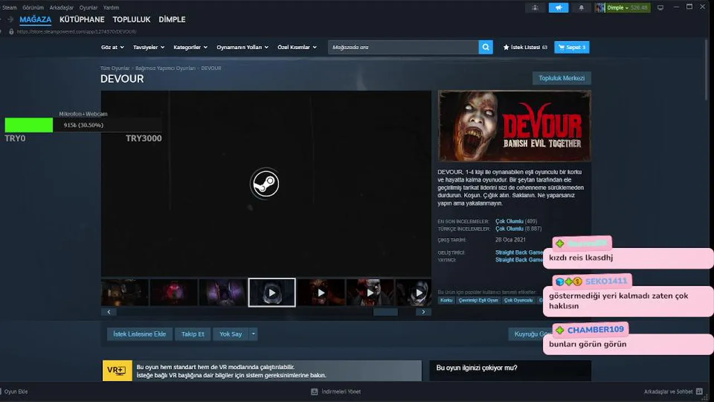Click the İndirmeleri Yönet download icon

[315, 392]
